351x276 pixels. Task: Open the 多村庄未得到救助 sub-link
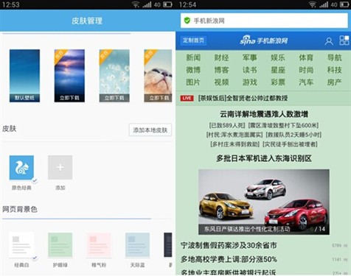[235, 144]
